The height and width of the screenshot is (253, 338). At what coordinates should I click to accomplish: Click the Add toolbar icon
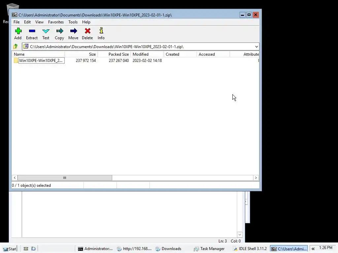(x=18, y=31)
